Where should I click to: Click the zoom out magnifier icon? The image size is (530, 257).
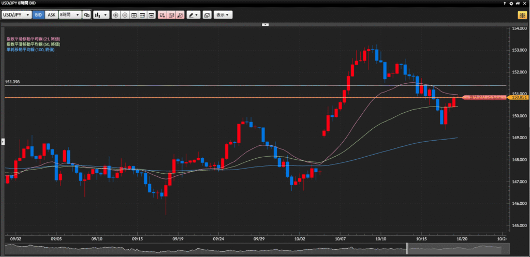click(x=125, y=15)
